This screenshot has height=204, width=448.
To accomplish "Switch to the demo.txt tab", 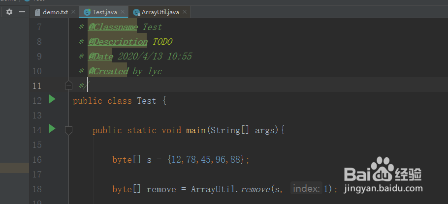I will (x=55, y=12).
